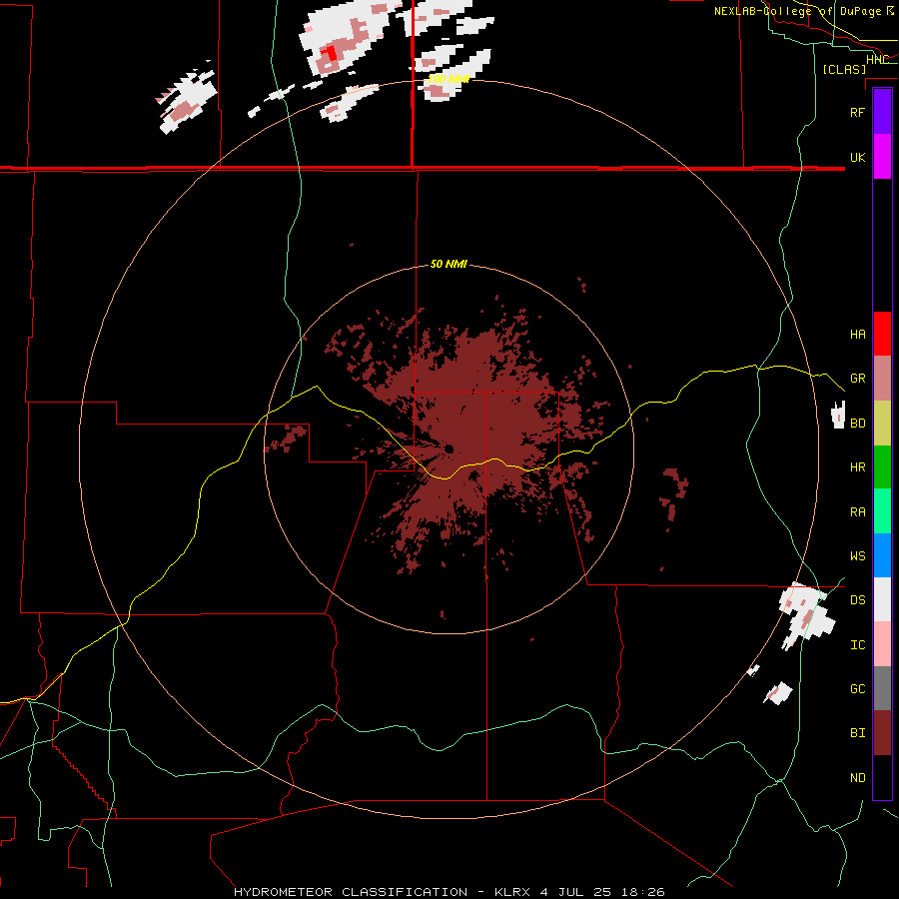Viewport: 899px width, 899px height.
Task: Click the white DS dry snow swatch
Action: [x=882, y=599]
